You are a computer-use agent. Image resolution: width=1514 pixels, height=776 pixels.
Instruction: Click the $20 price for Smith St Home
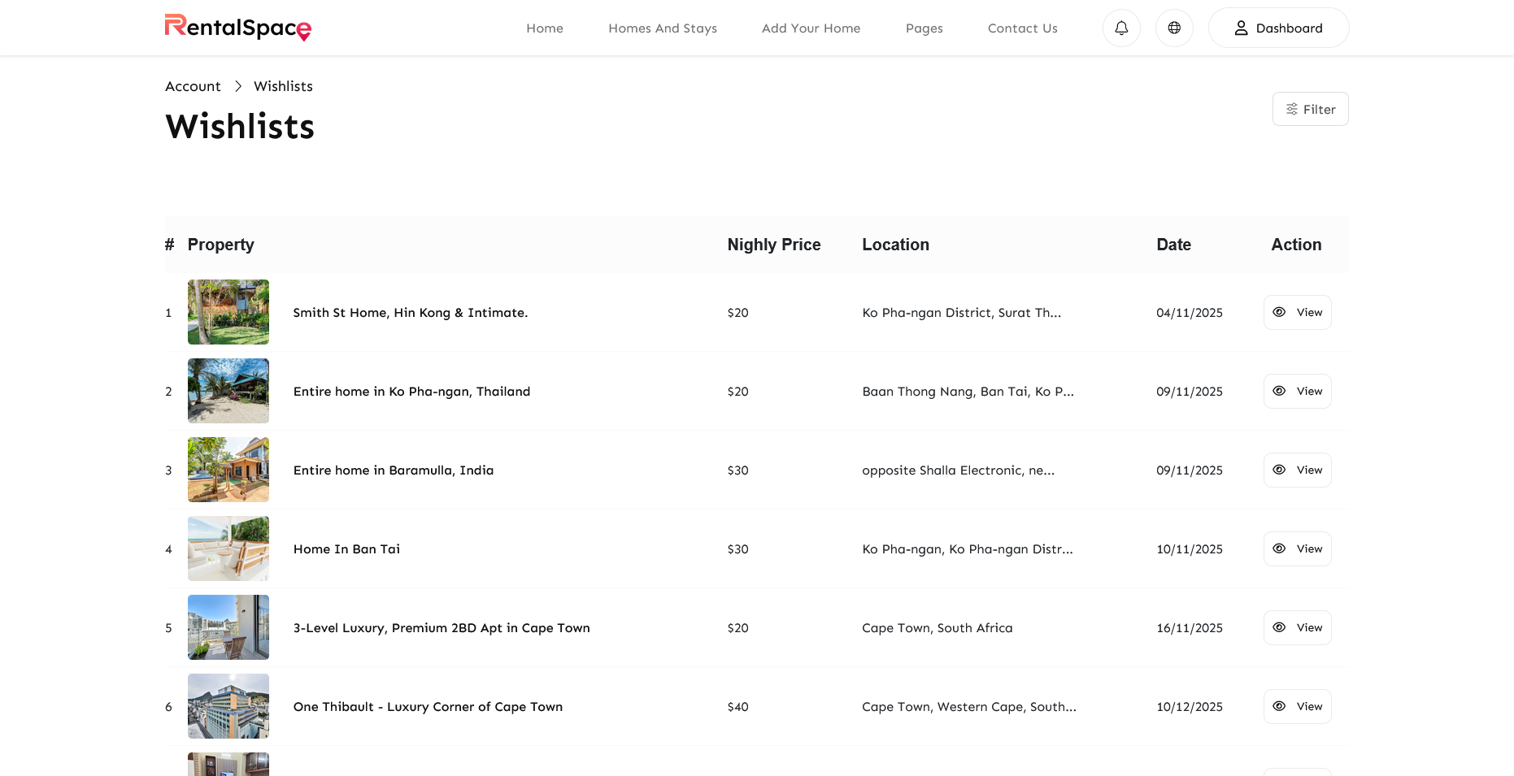(x=737, y=313)
